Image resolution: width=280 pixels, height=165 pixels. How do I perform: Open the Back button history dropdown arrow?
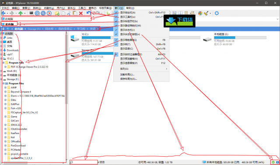7,13
